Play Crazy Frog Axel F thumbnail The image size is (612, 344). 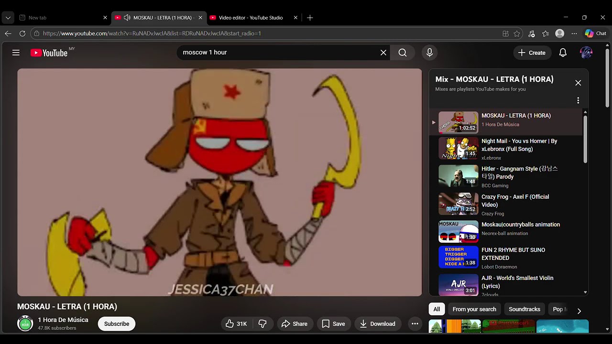459,204
